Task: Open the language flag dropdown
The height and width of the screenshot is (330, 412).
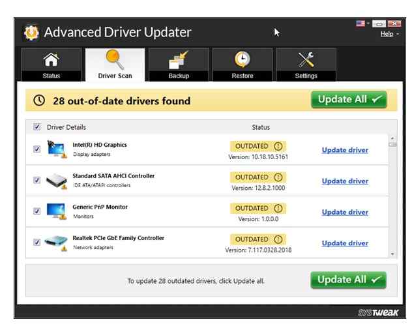Action: coord(362,23)
